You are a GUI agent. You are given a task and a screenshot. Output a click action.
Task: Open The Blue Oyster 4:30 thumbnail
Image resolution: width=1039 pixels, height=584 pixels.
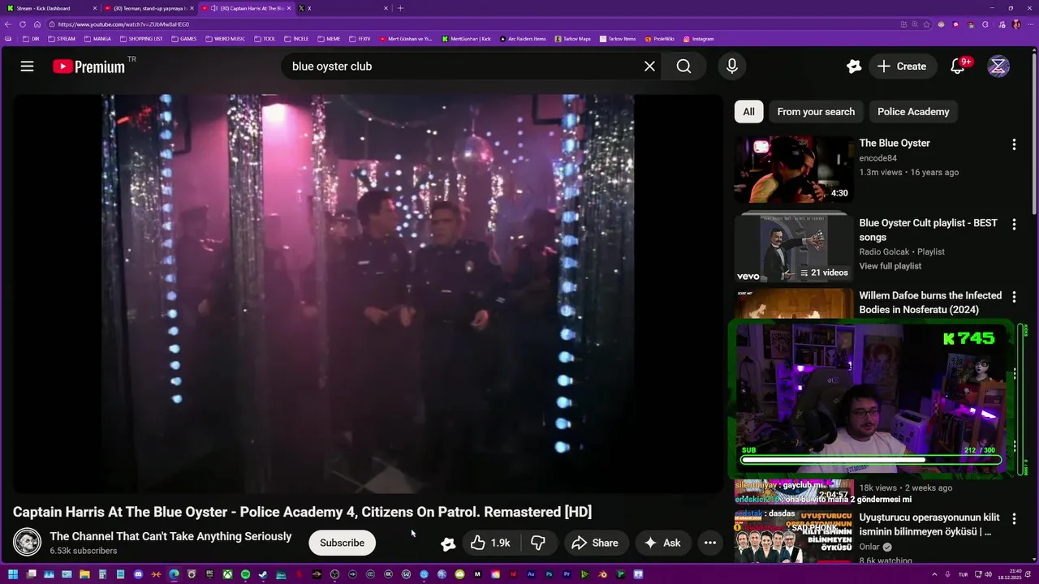794,169
